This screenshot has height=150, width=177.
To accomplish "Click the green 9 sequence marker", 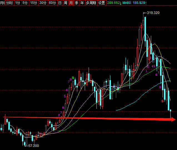I will 73,78.
